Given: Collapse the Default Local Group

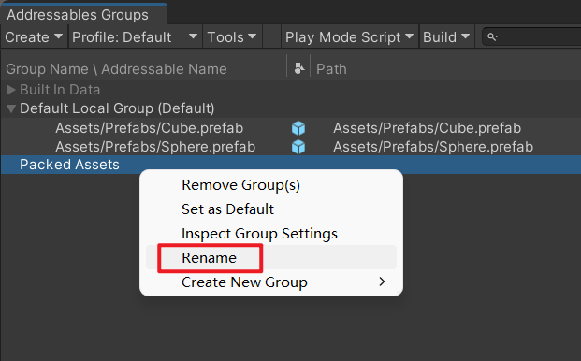Looking at the screenshot, I should click(x=11, y=108).
